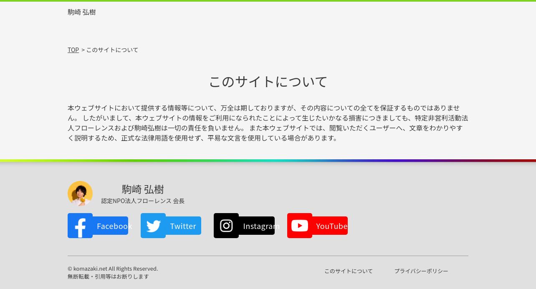
Task: Click the YouTube play icon
Action: [300, 226]
